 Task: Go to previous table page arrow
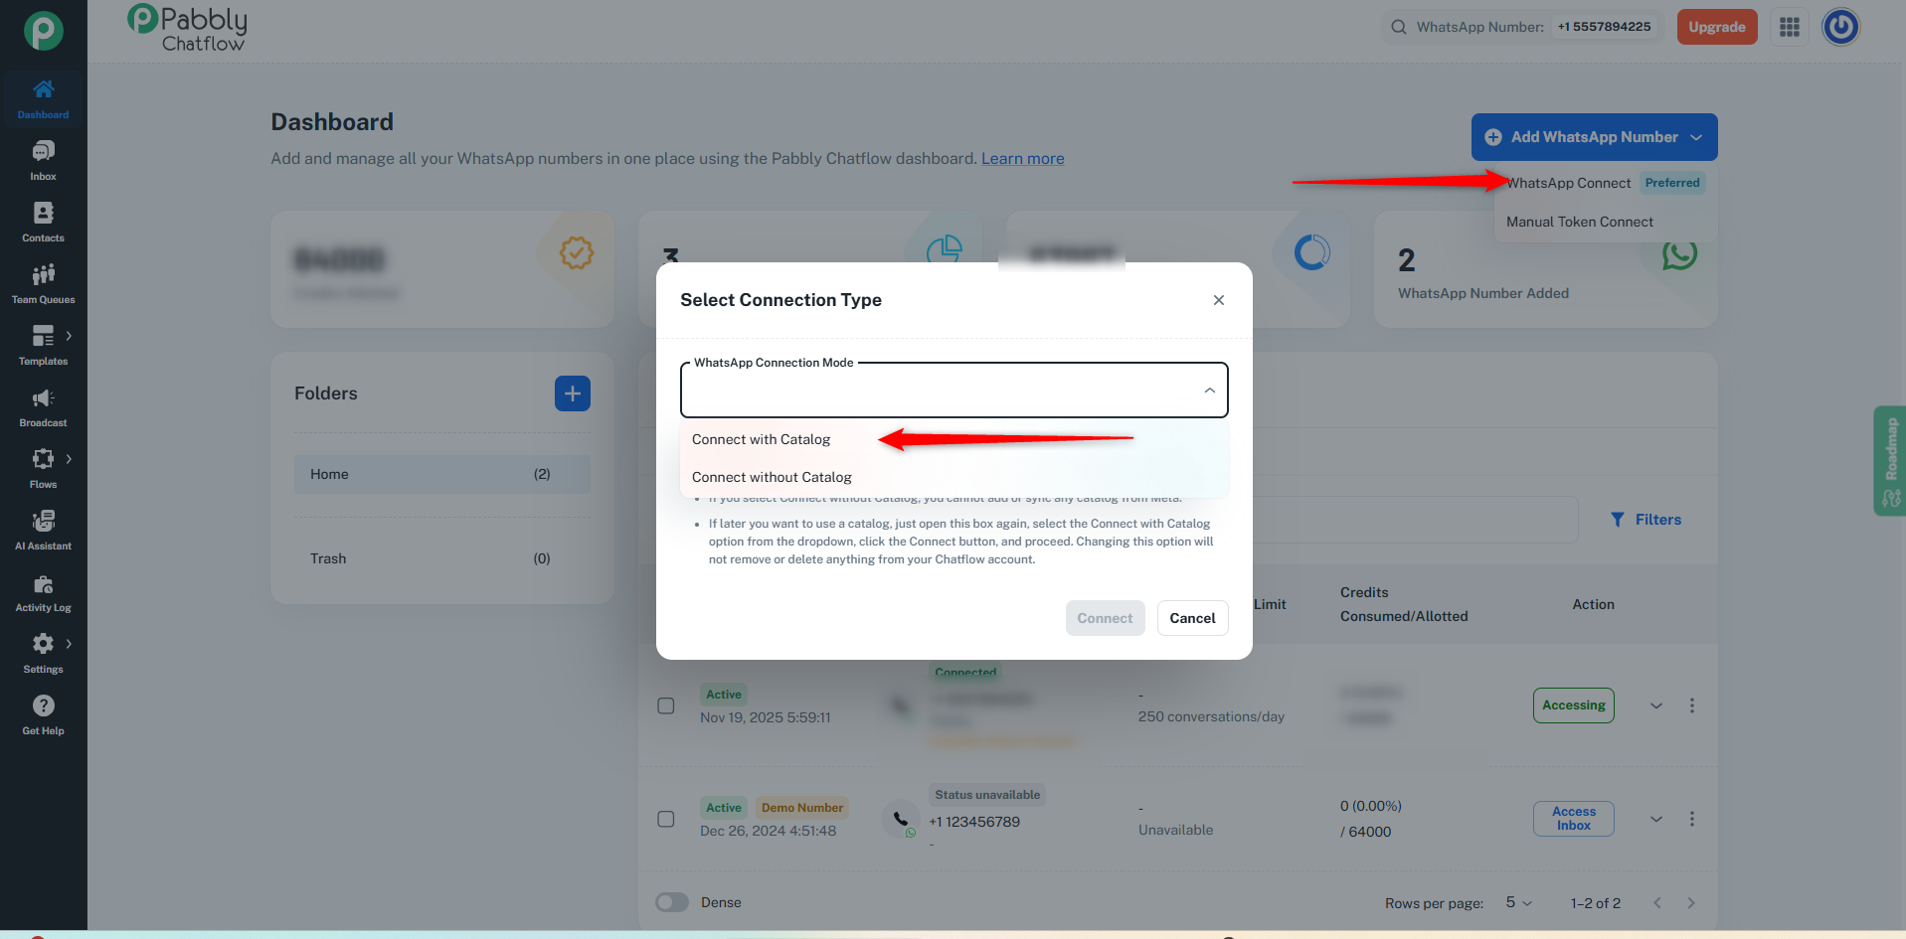tap(1657, 902)
